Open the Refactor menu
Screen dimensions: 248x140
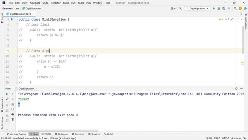[55, 3]
